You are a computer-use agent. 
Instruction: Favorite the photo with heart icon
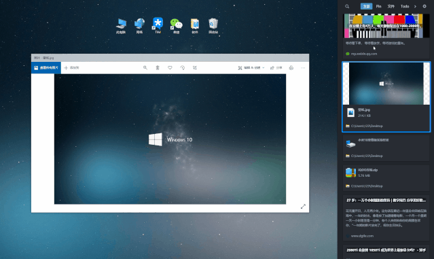click(x=170, y=67)
